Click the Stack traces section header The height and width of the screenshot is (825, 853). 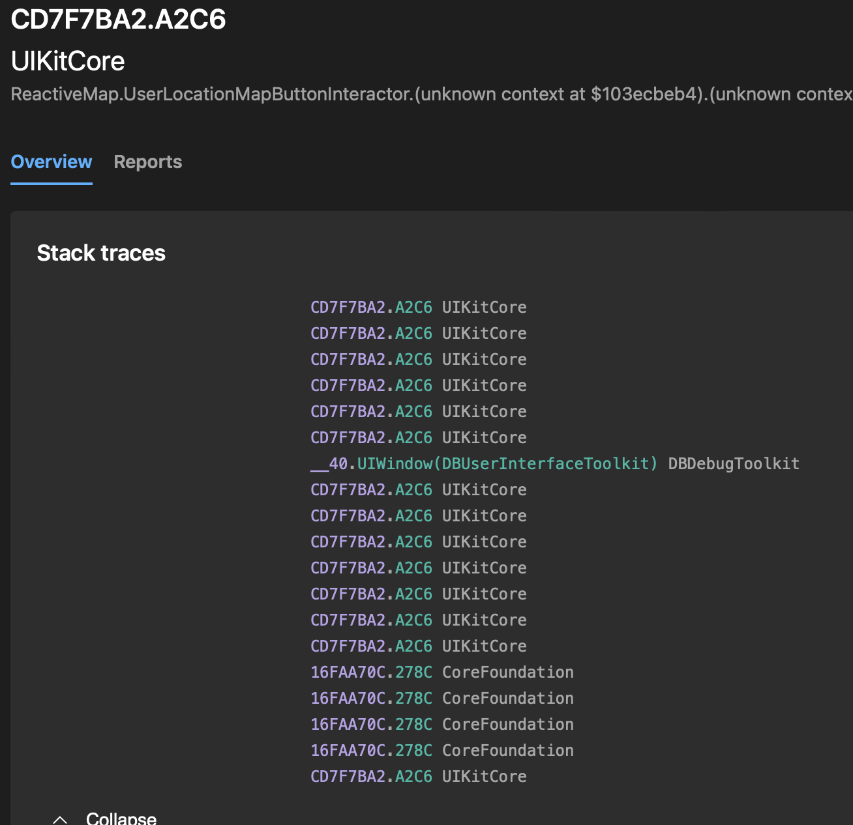pos(102,253)
